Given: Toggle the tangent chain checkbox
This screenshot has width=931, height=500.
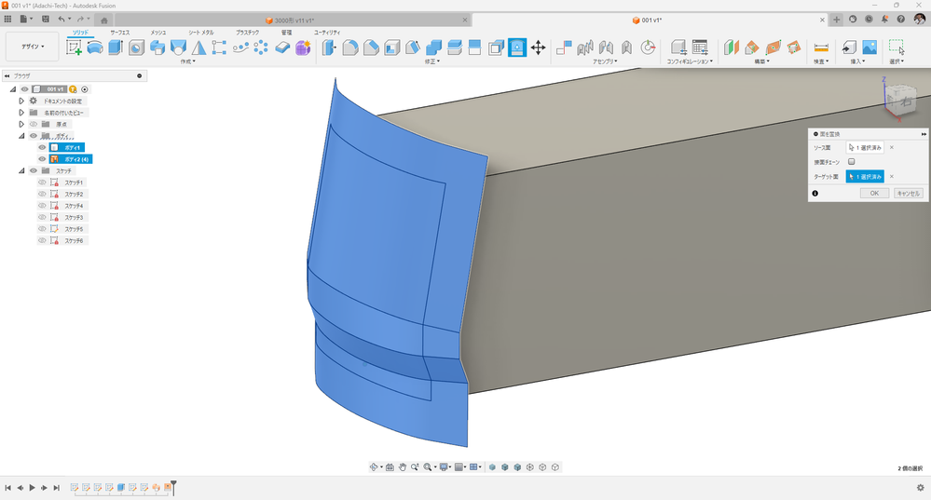Looking at the screenshot, I should tap(852, 161).
